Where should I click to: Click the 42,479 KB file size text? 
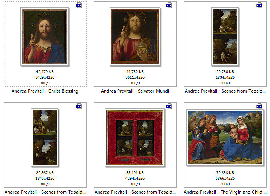click(45, 72)
